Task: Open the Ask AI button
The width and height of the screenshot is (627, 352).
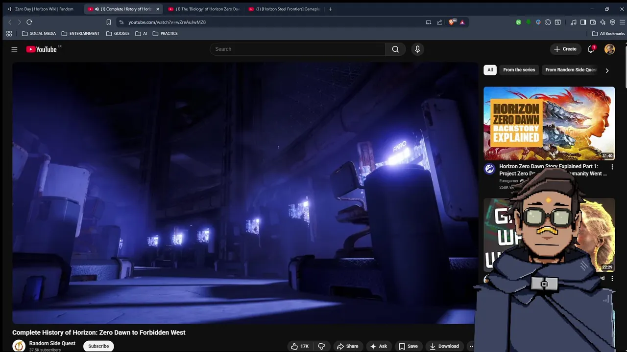Action: pos(378,346)
